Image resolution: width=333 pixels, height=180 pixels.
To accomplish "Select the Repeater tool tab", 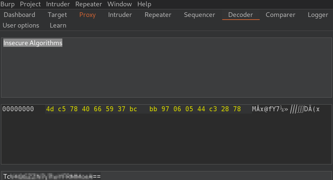I will tap(158, 15).
